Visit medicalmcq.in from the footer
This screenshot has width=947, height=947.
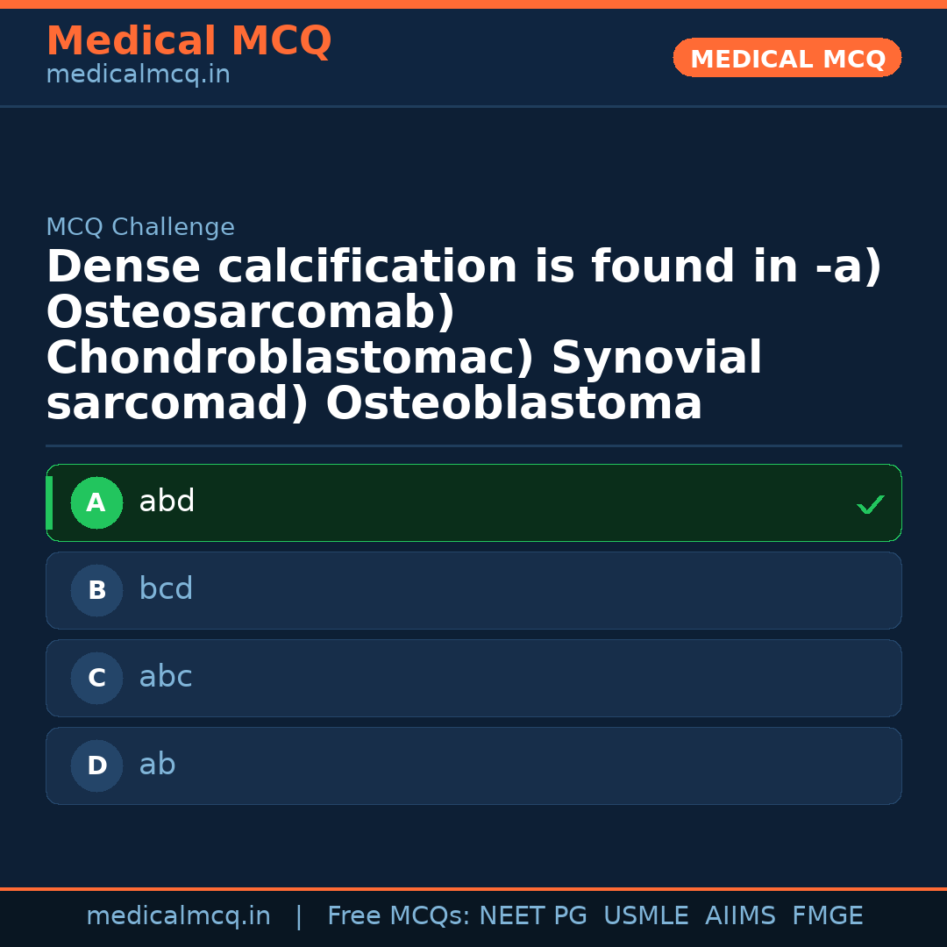[x=178, y=915]
